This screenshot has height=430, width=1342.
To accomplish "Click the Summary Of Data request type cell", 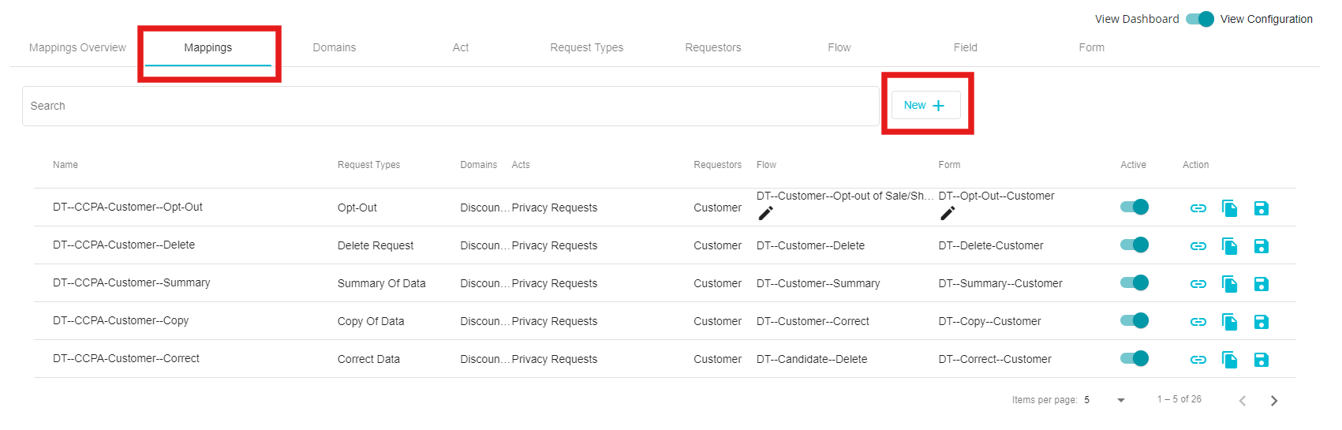I will [x=381, y=283].
